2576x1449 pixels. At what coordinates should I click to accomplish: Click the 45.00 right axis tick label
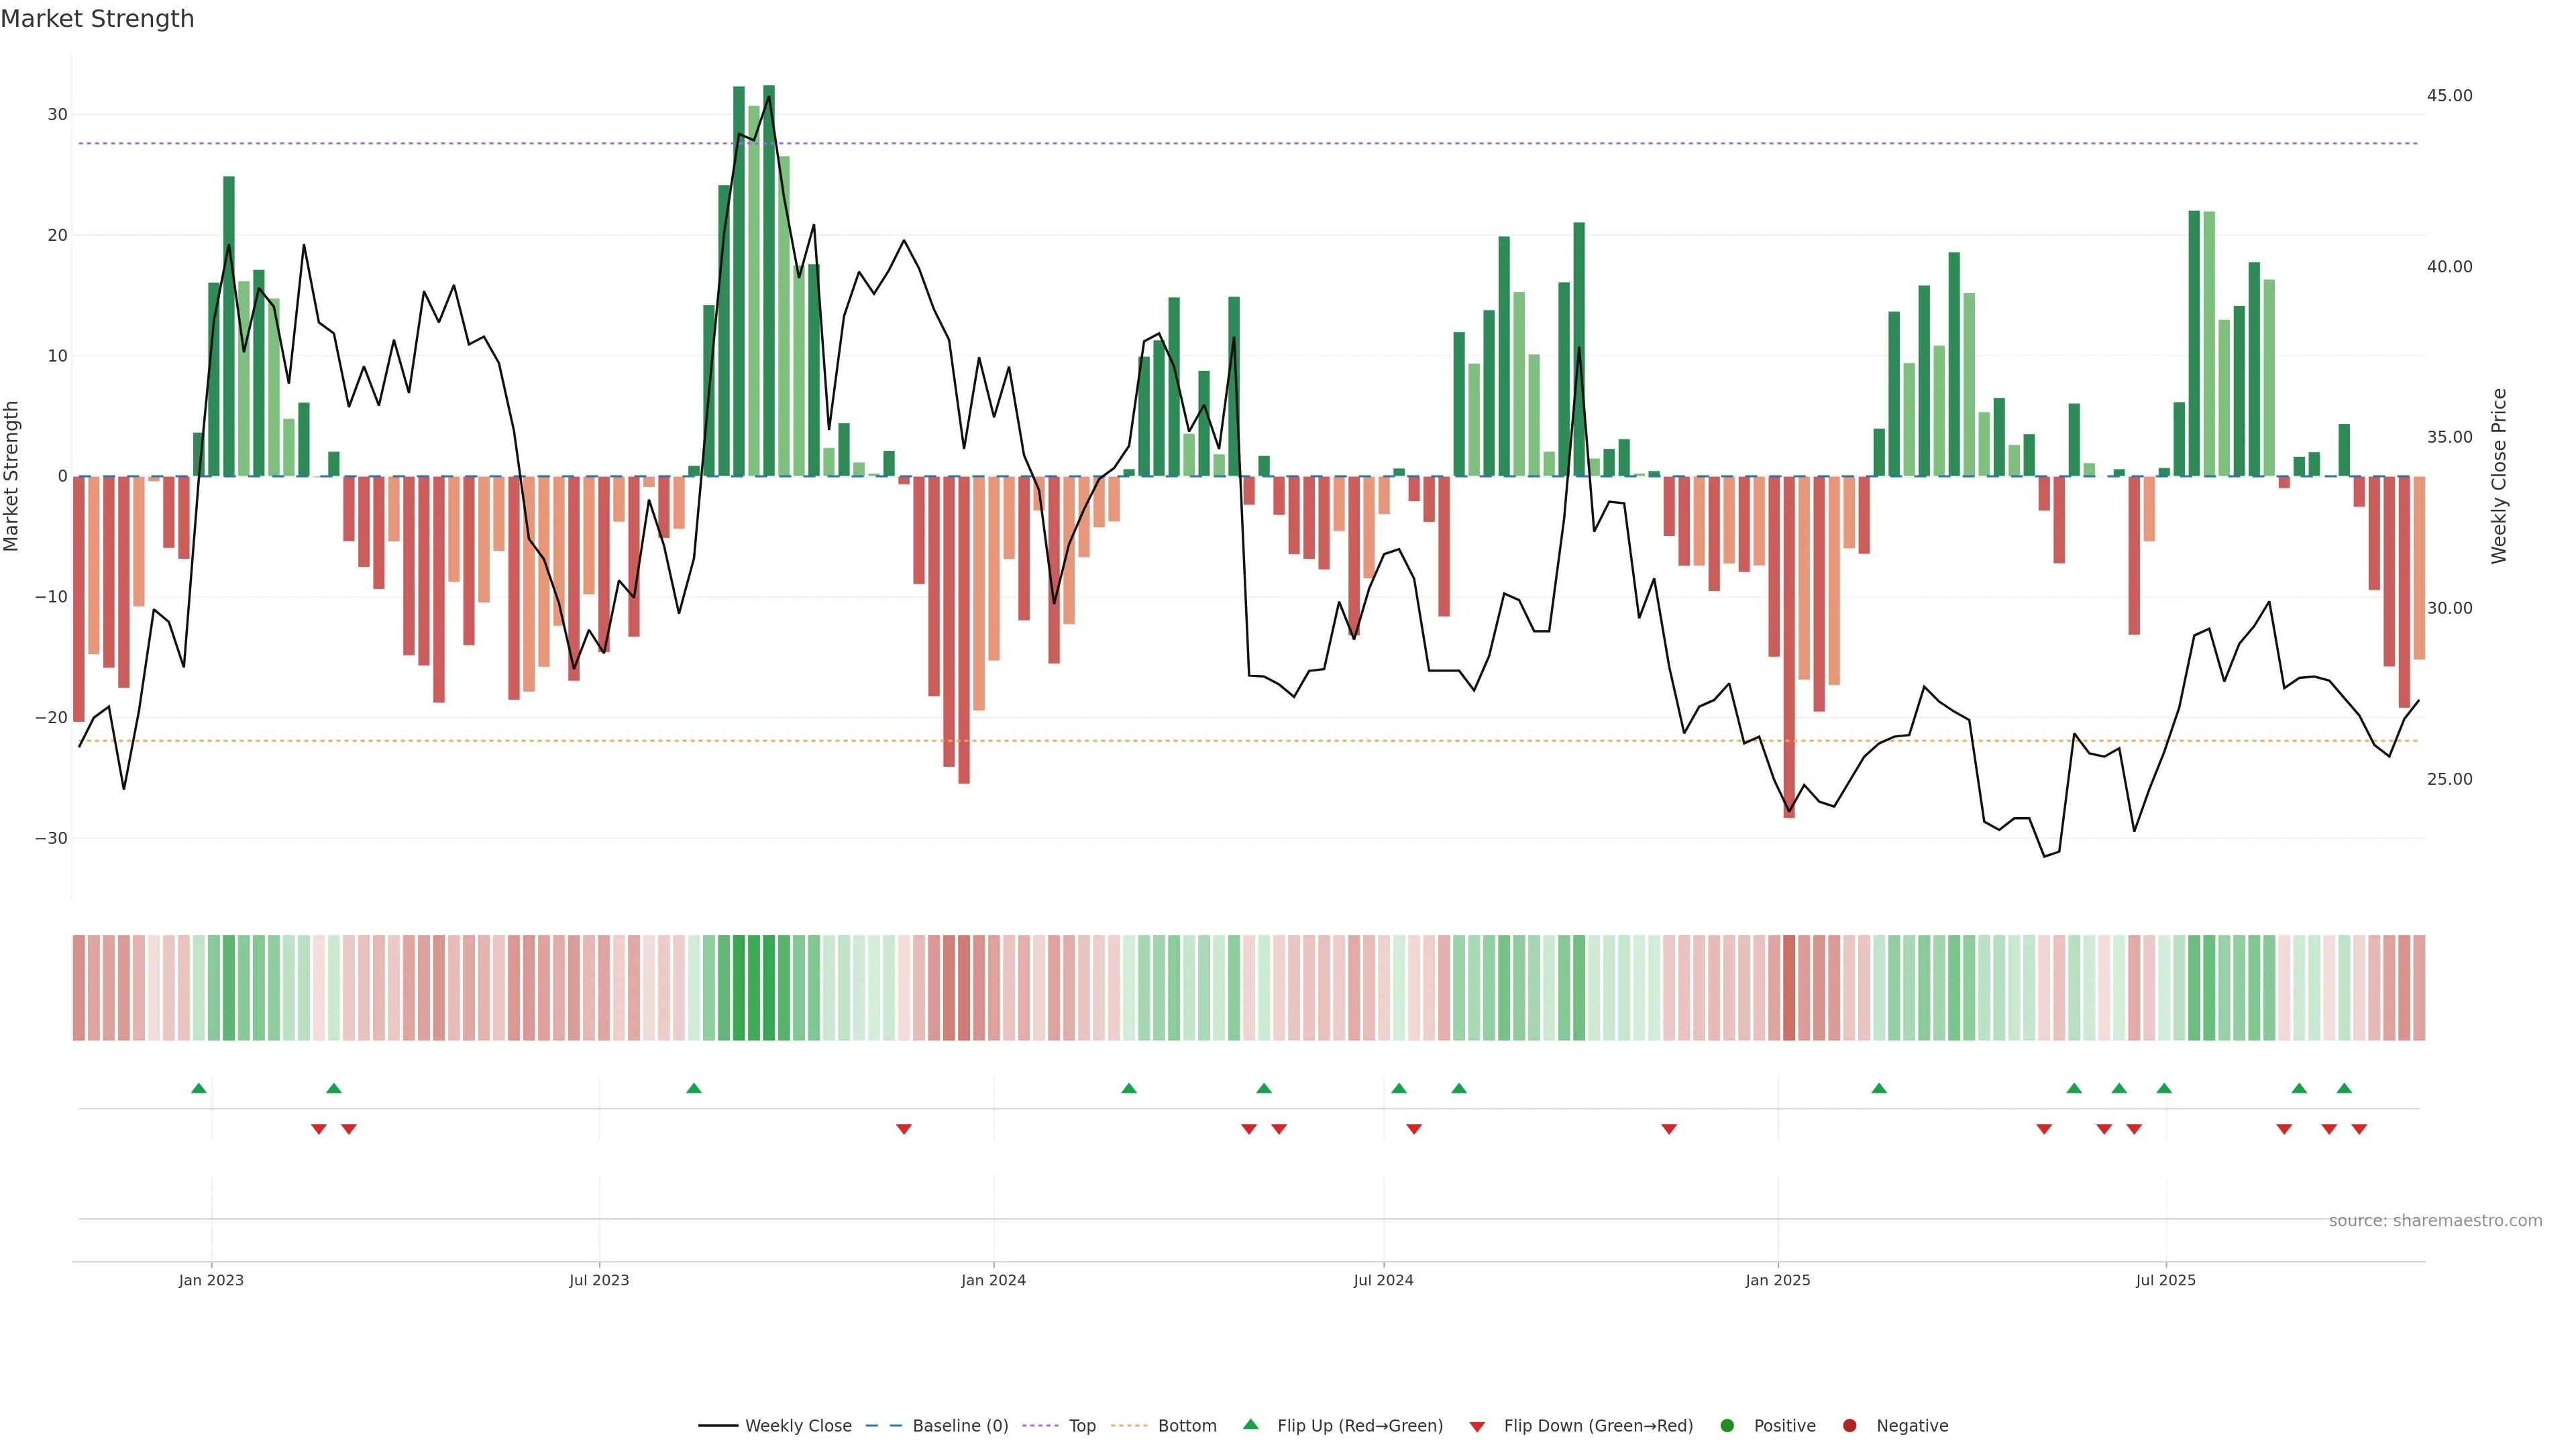click(x=2449, y=95)
